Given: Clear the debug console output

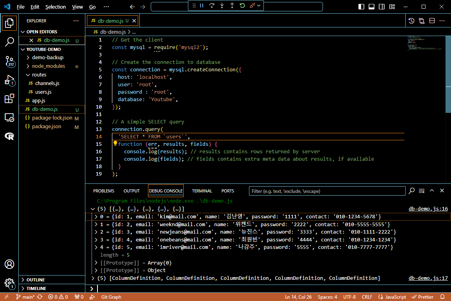Looking at the screenshot, I should click(422, 191).
